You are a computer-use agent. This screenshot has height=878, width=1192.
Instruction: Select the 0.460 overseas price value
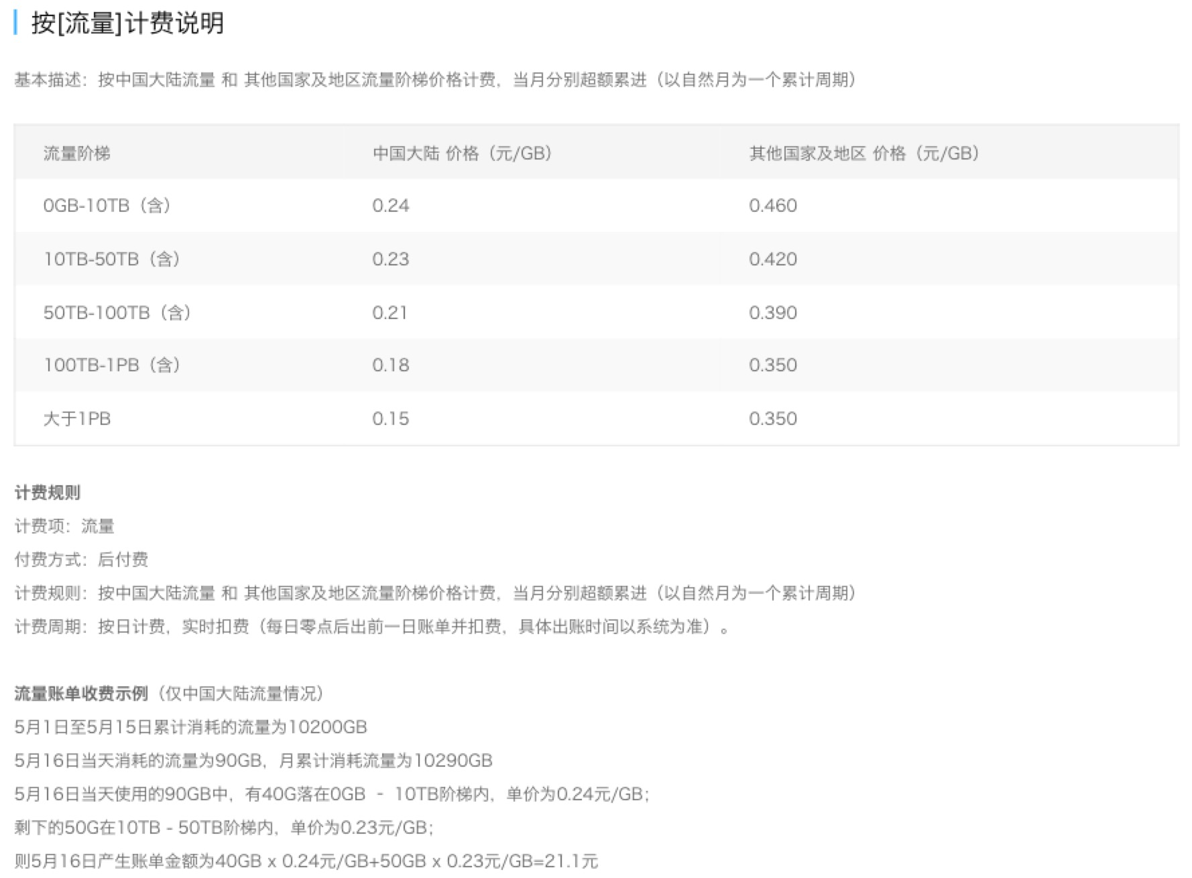pos(773,205)
